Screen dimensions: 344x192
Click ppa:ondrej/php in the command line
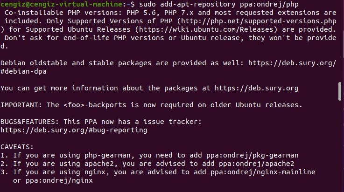pos(269,4)
